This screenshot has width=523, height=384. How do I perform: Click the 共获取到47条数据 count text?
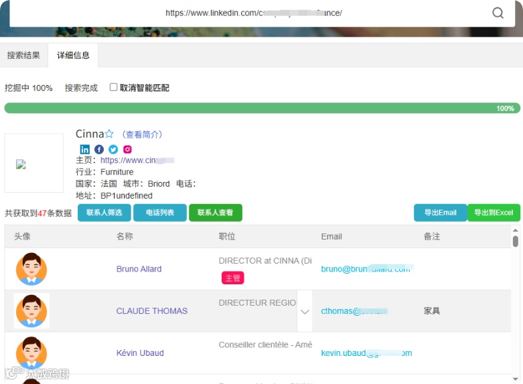(x=38, y=213)
